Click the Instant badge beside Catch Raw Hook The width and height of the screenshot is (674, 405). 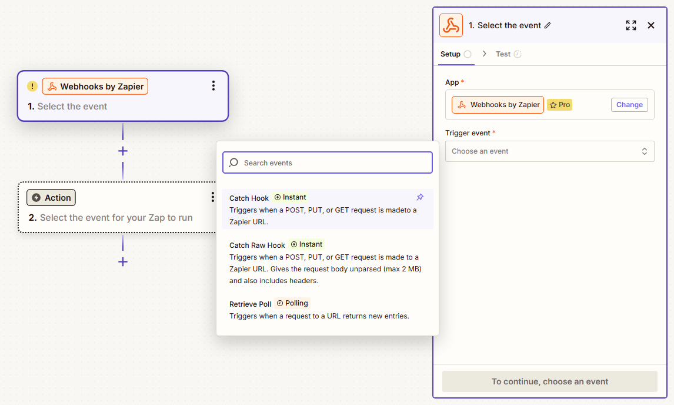[x=306, y=244]
